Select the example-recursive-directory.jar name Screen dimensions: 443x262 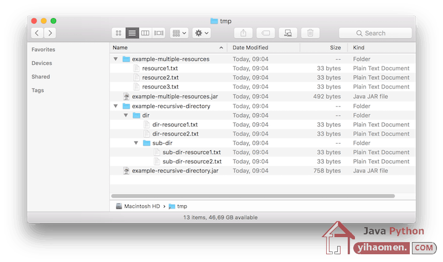tap(175, 171)
